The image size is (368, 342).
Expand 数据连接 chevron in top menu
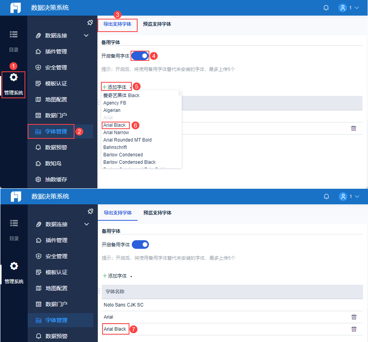tap(86, 35)
